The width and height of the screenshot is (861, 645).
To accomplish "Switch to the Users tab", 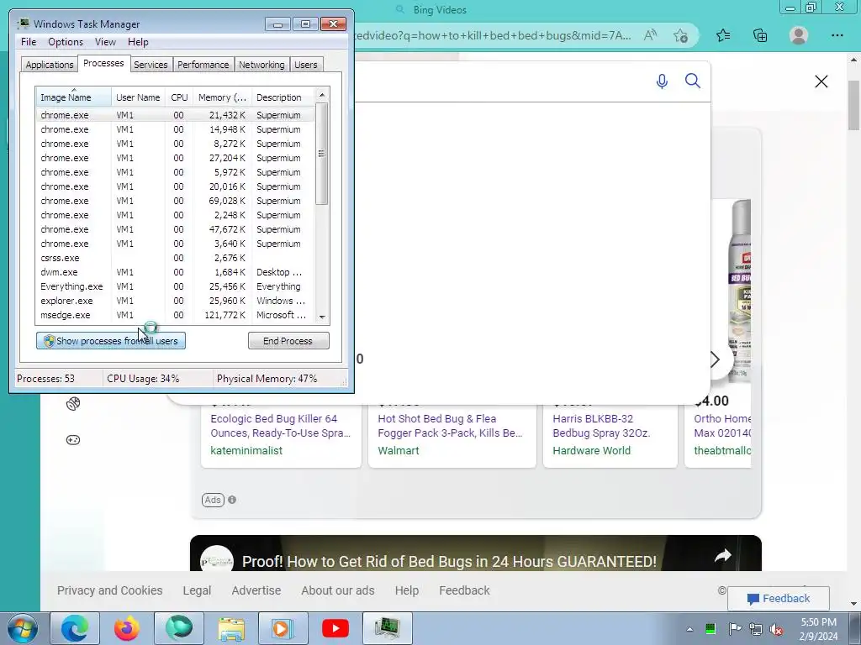I will click(305, 64).
